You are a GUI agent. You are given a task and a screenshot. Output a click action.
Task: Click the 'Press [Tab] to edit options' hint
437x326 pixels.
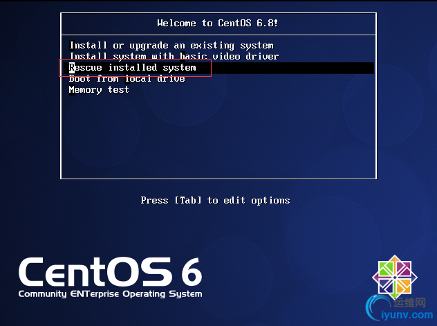click(x=215, y=201)
